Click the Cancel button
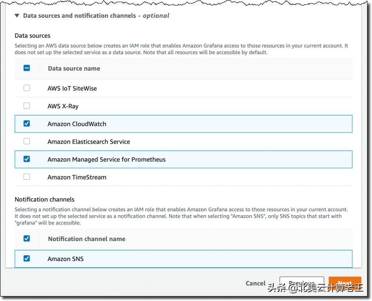 [x=255, y=283]
